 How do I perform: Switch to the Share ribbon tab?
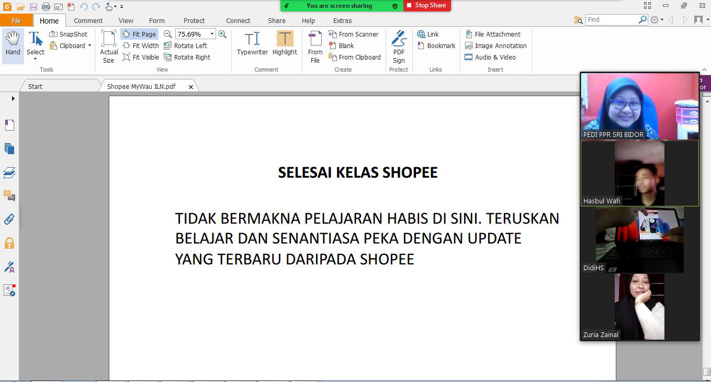(277, 20)
